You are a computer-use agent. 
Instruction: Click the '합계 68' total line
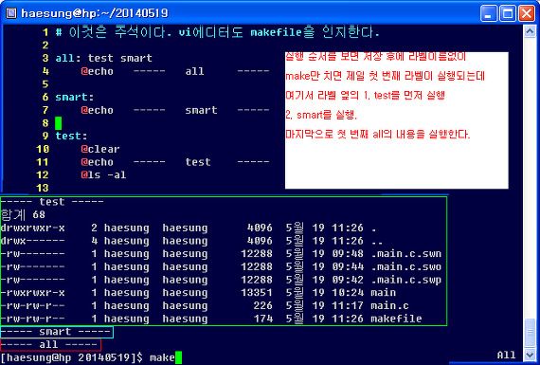(23, 214)
